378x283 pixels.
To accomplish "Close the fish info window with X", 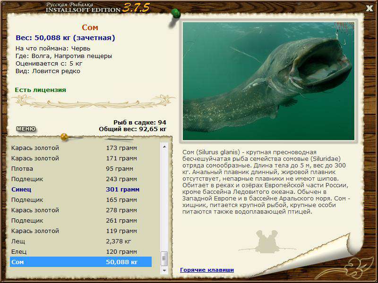I will coord(369,8).
